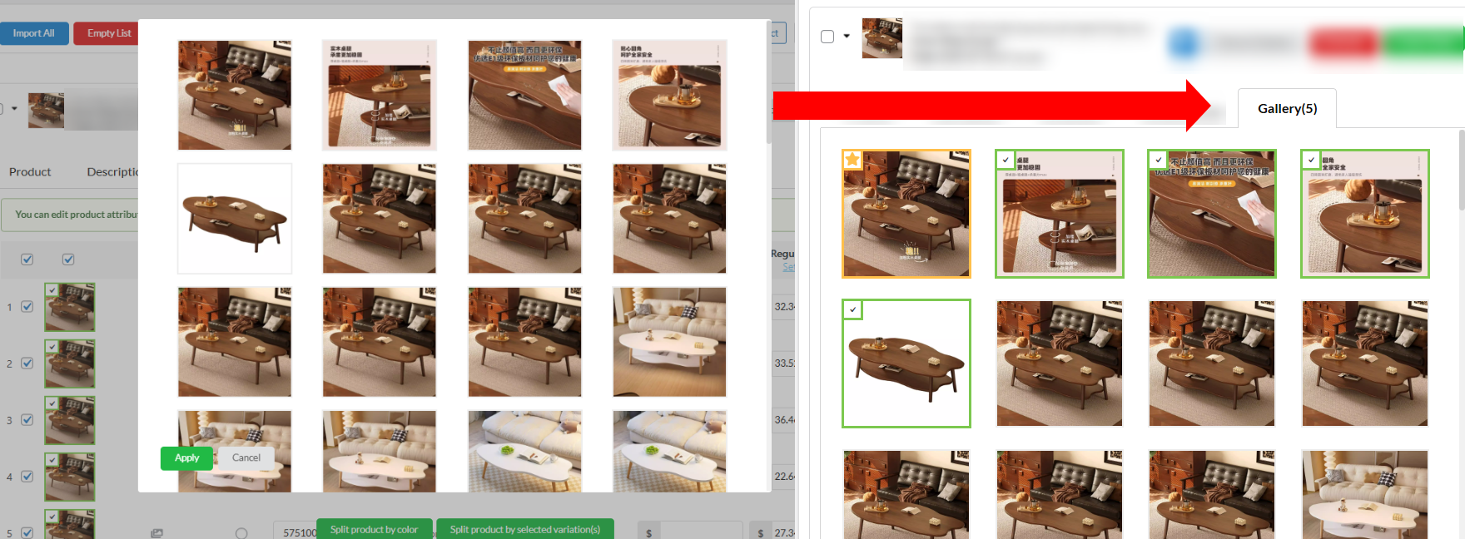
Task: Select the table-leg infographic image in the dialog
Action: click(x=380, y=95)
